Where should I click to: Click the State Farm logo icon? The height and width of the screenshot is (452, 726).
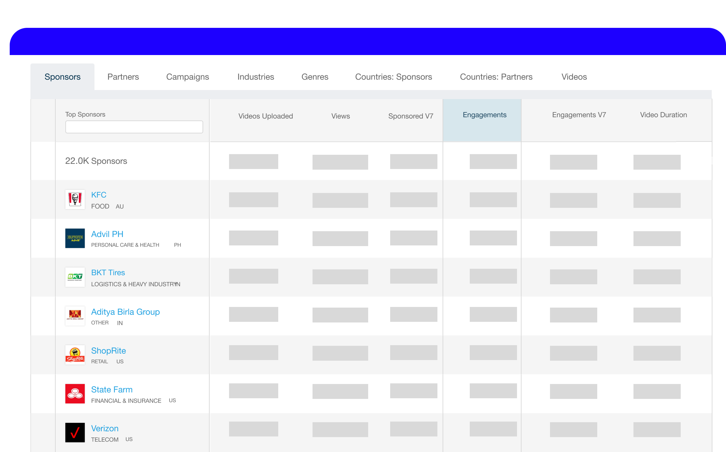pyautogui.click(x=75, y=393)
